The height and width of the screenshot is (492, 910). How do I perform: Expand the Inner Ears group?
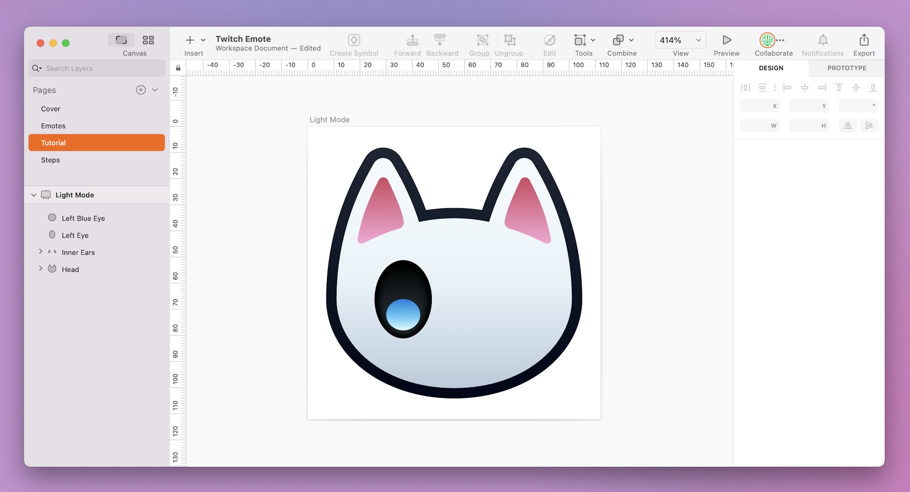click(41, 252)
